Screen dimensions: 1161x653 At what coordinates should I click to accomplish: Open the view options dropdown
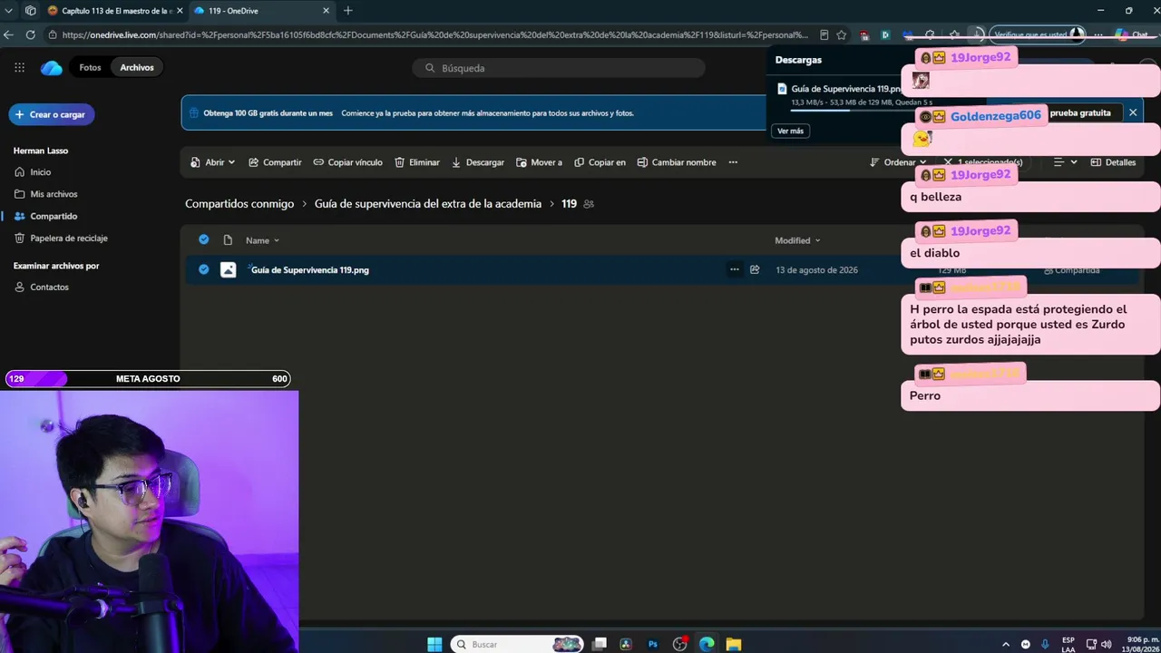point(1066,162)
